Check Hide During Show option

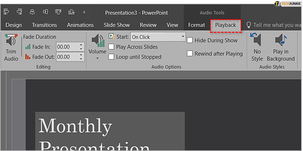pyautogui.click(x=190, y=40)
